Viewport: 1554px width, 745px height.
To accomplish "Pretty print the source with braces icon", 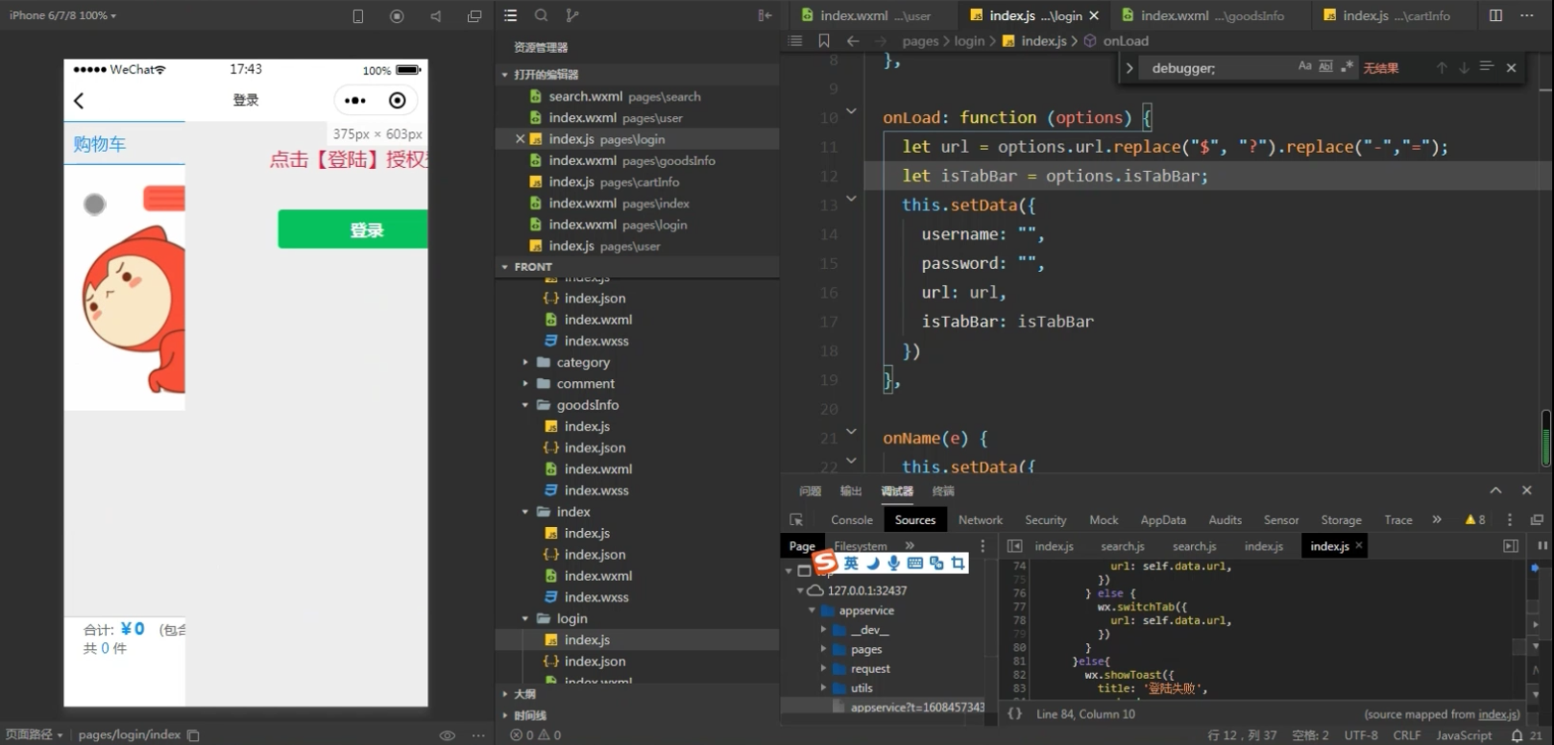I will (x=1014, y=713).
